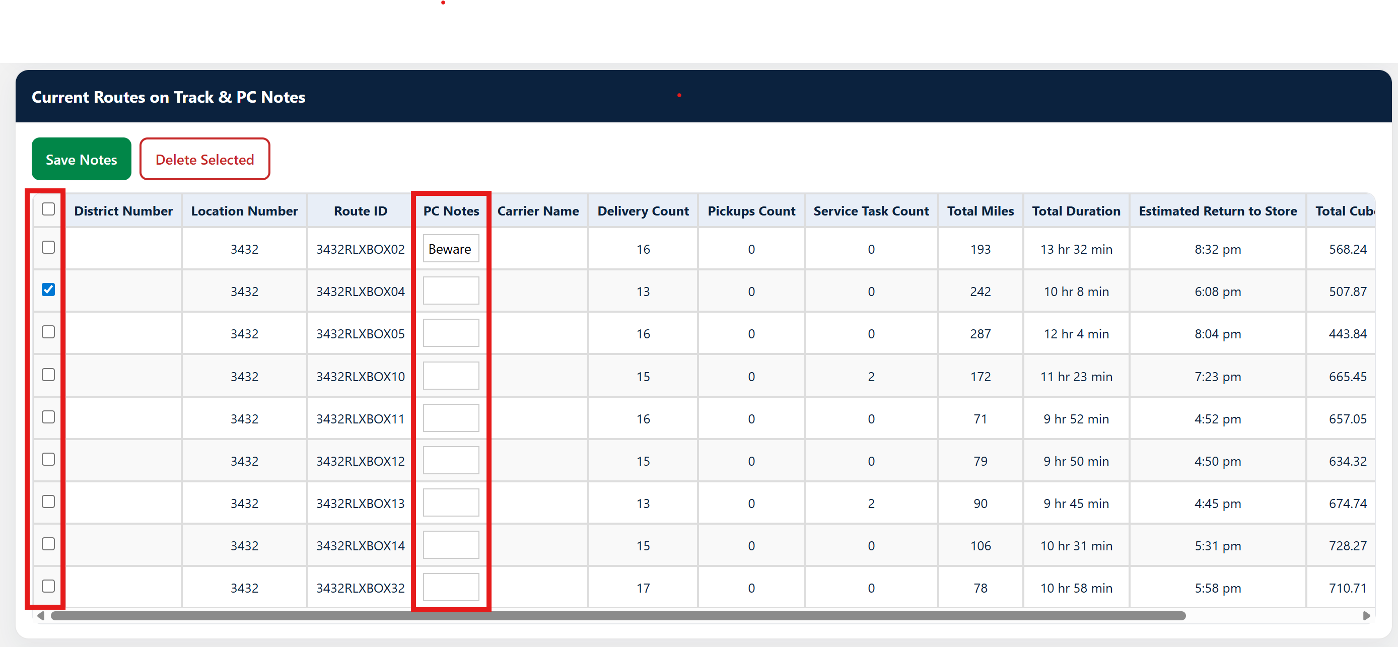The width and height of the screenshot is (1398, 647).
Task: Tick the checkbox for route 3432RLXBOX32
Action: [x=48, y=586]
